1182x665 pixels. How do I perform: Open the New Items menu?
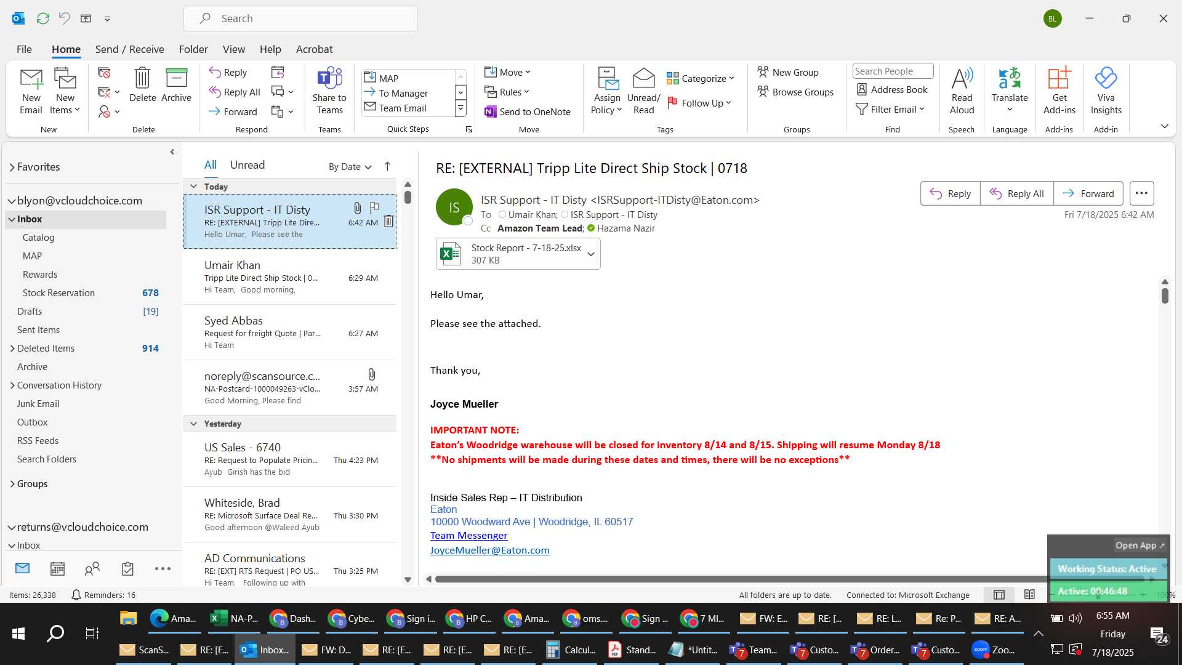(65, 91)
